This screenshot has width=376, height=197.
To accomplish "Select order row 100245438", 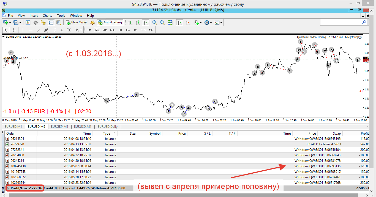I will click(x=187, y=166).
